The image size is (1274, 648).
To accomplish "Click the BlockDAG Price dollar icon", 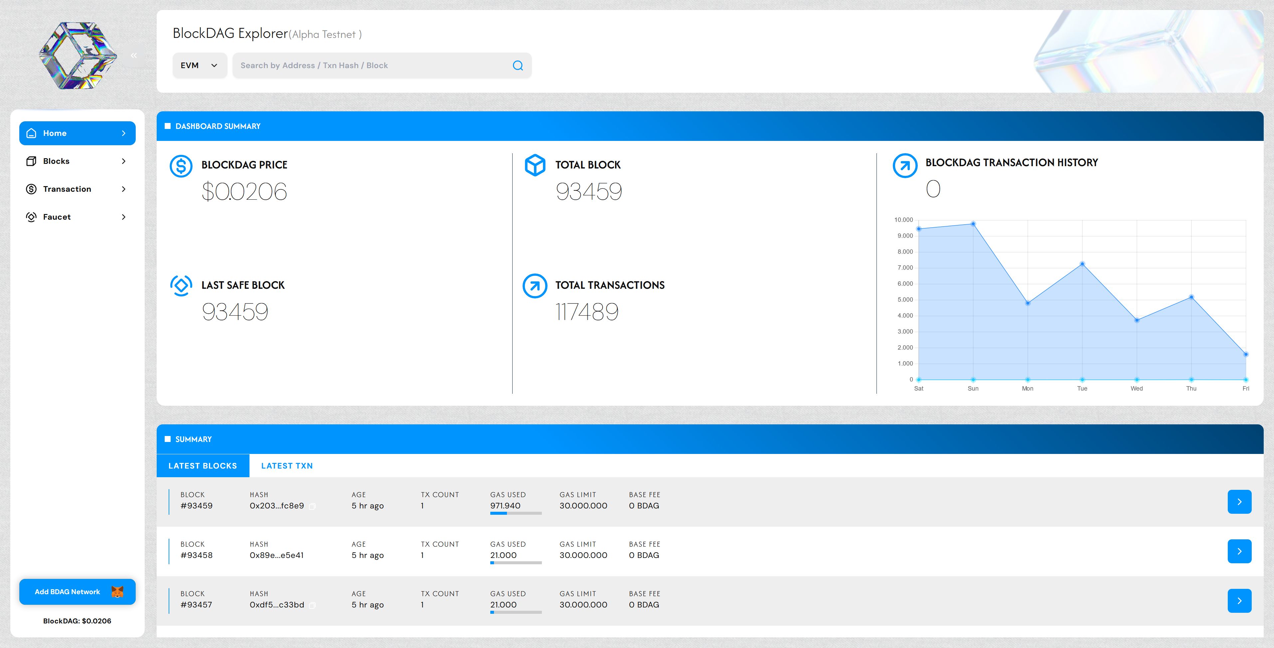I will click(x=181, y=166).
